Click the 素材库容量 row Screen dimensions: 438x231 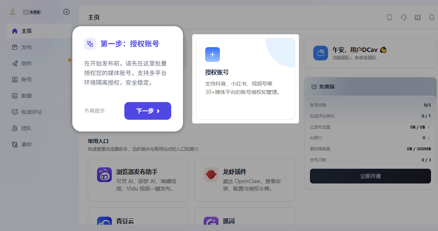(370, 149)
